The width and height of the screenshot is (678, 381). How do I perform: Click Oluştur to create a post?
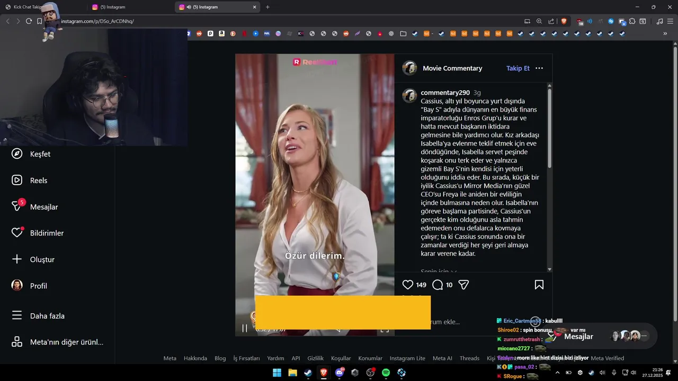[x=33, y=259]
